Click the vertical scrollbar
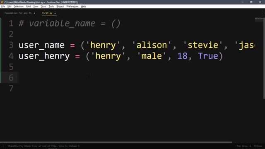 [x=264, y=58]
